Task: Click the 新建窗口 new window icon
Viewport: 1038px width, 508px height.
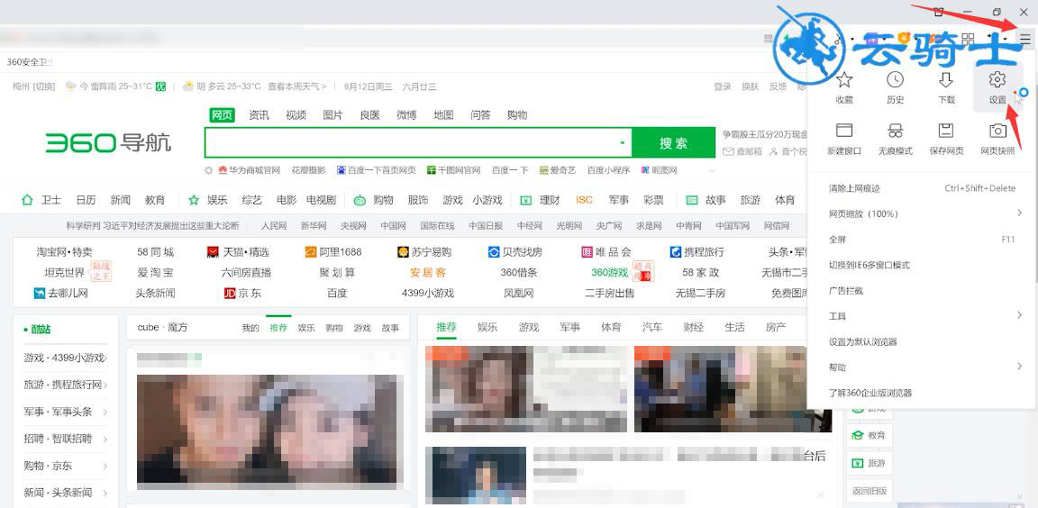Action: coord(844,130)
